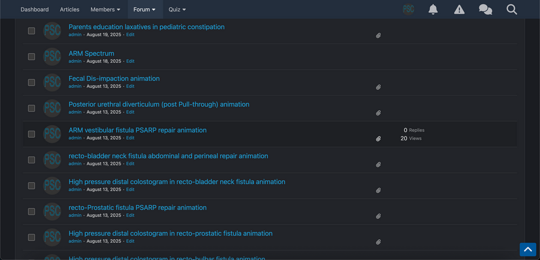The image size is (540, 260).
Task: Open the search magnifier icon
Action: tap(512, 9)
